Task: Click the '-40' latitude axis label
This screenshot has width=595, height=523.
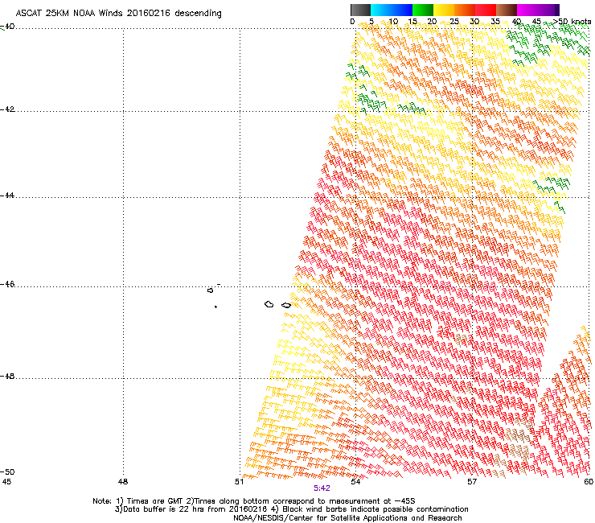Action: coord(7,27)
